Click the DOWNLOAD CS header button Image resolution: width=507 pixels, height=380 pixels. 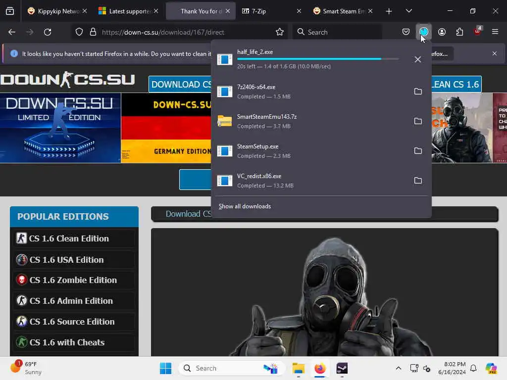click(180, 84)
